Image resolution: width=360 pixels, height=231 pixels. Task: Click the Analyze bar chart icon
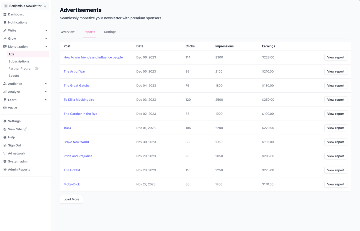(x=5, y=92)
